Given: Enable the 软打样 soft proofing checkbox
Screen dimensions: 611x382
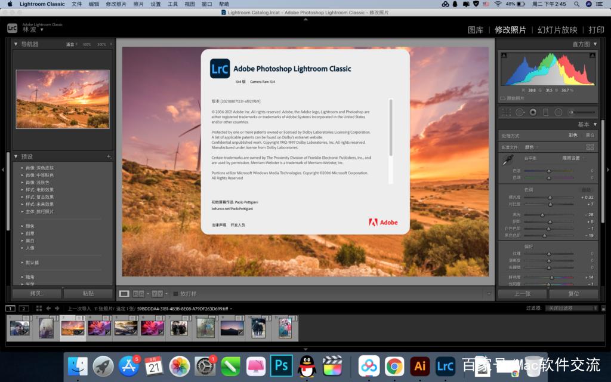Looking at the screenshot, I should point(175,293).
